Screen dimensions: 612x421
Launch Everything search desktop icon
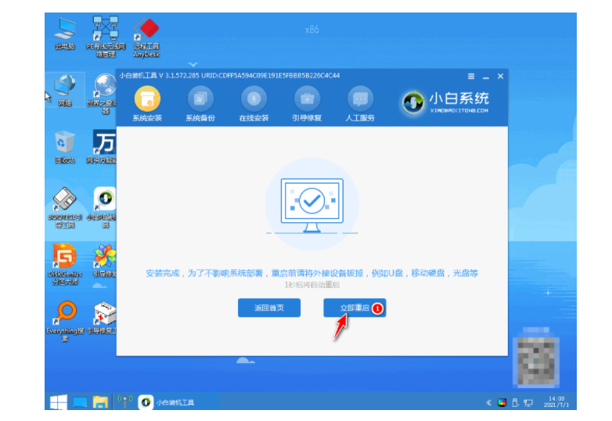coord(65,316)
